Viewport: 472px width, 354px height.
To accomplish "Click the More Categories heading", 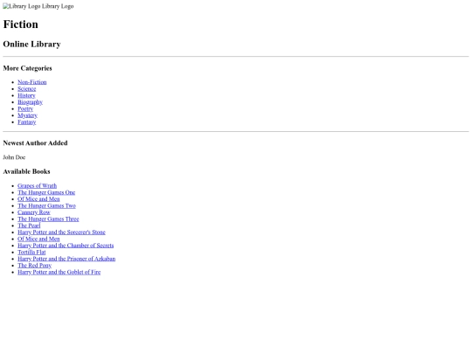I will [x=27, y=68].
